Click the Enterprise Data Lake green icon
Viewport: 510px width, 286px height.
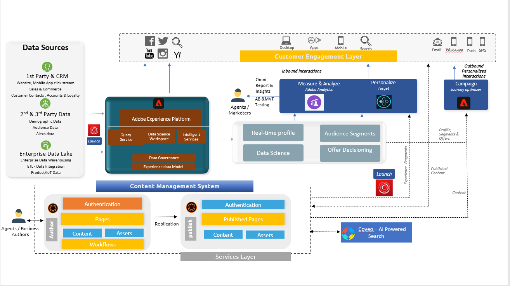pos(45,145)
